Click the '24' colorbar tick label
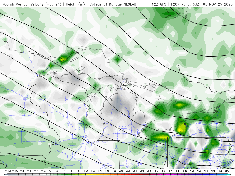Image resolution: width=235 pixels, height=176 pixels. point(135,171)
